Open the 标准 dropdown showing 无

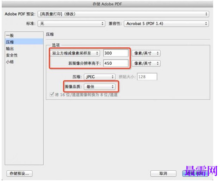71,24
